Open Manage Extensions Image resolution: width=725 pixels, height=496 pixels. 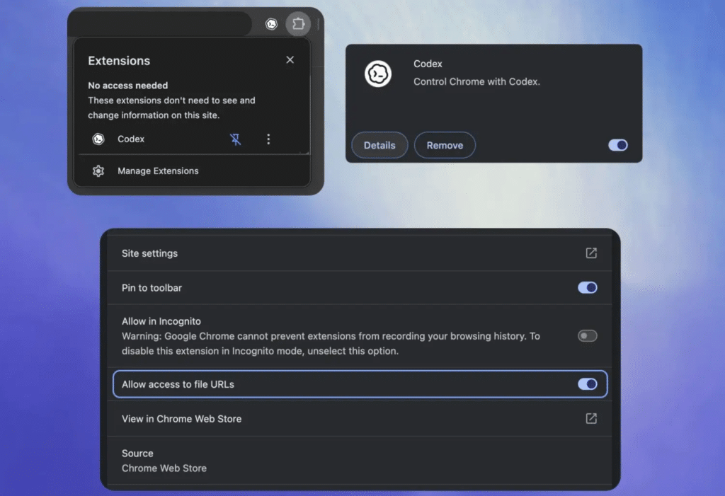click(158, 171)
